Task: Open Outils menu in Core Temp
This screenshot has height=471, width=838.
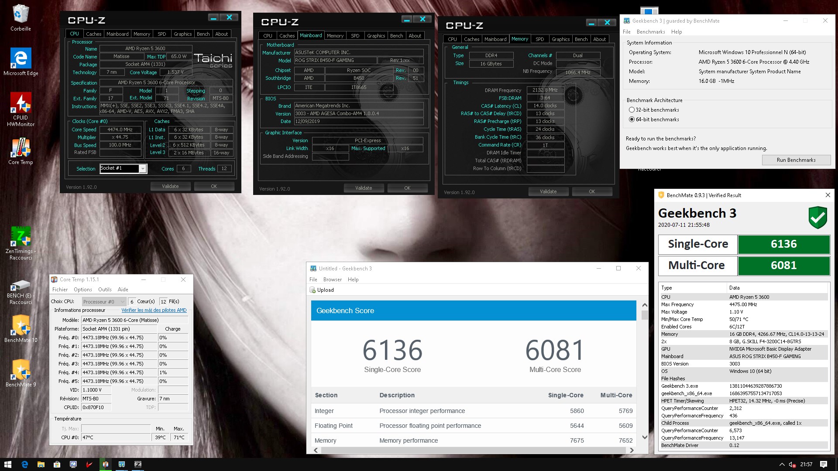Action: (105, 290)
